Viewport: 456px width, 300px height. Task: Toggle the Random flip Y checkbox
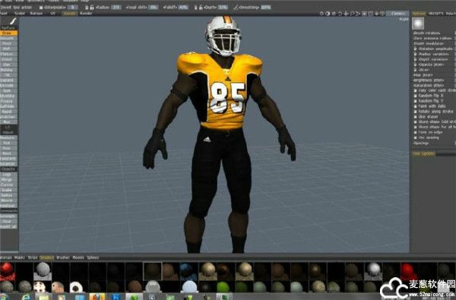point(415,101)
